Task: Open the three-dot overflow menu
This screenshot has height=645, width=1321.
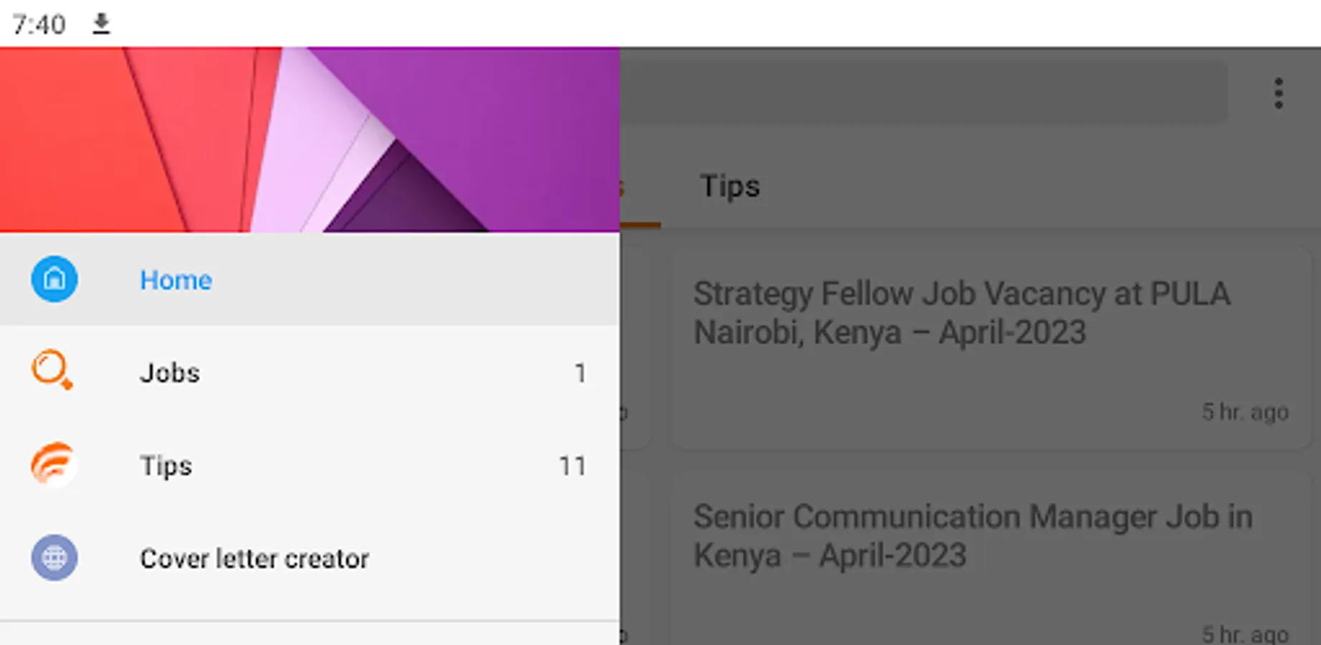Action: point(1278,94)
